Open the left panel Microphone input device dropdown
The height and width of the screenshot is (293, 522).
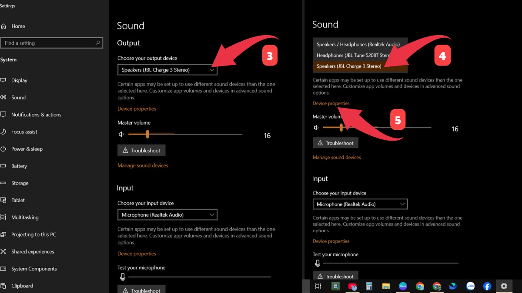[x=167, y=215]
